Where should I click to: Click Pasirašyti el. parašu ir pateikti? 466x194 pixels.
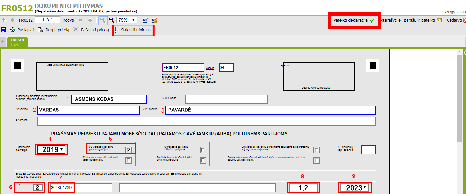tap(411, 20)
